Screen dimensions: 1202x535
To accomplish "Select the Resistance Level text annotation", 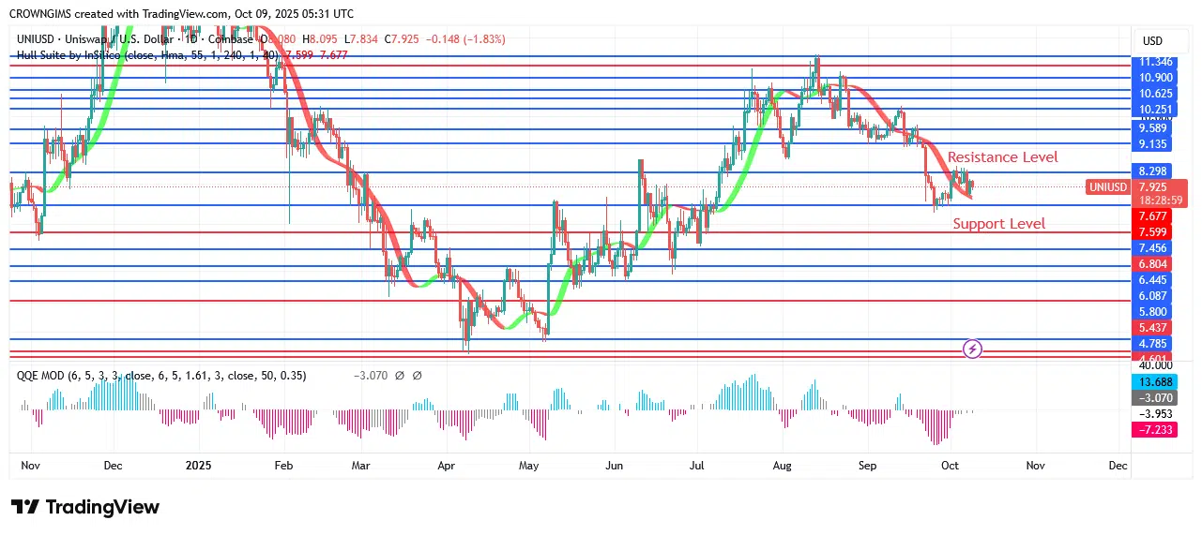I will [x=1002, y=157].
